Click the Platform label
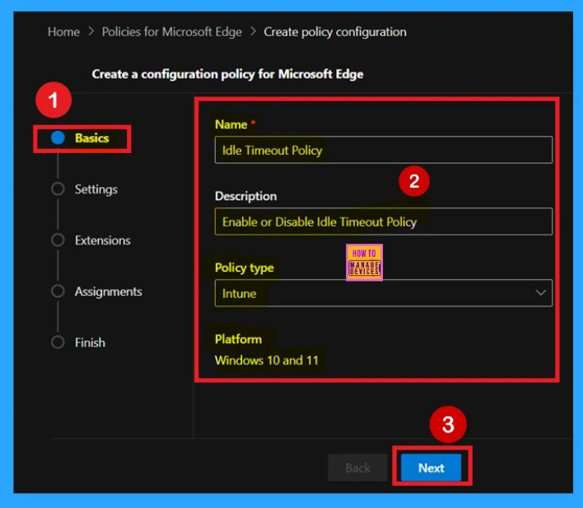Screen dimensions: 583x508 point(238,339)
